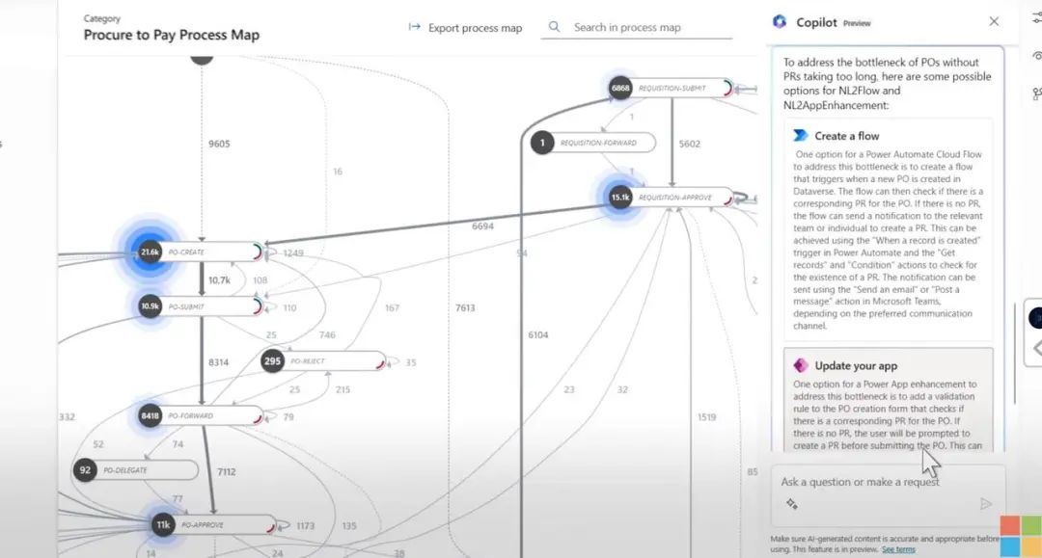Viewport: 1042px width, 558px height.
Task: Click the Update your app Power Apps icon
Action: click(x=801, y=365)
